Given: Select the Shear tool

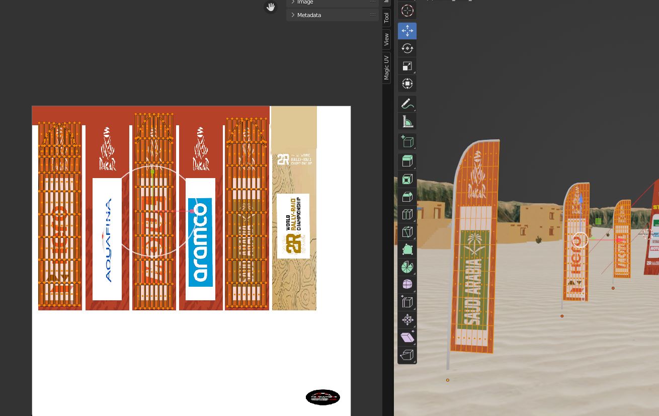Looking at the screenshot, I should click(407, 338).
